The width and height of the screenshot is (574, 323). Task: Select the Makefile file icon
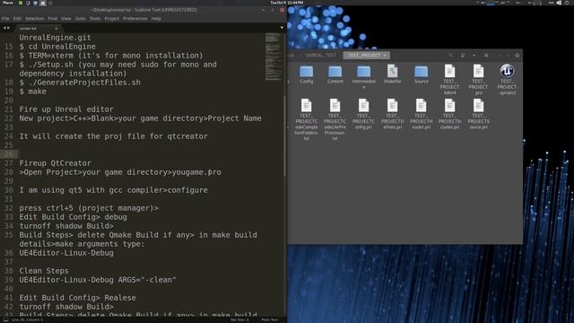click(x=393, y=74)
